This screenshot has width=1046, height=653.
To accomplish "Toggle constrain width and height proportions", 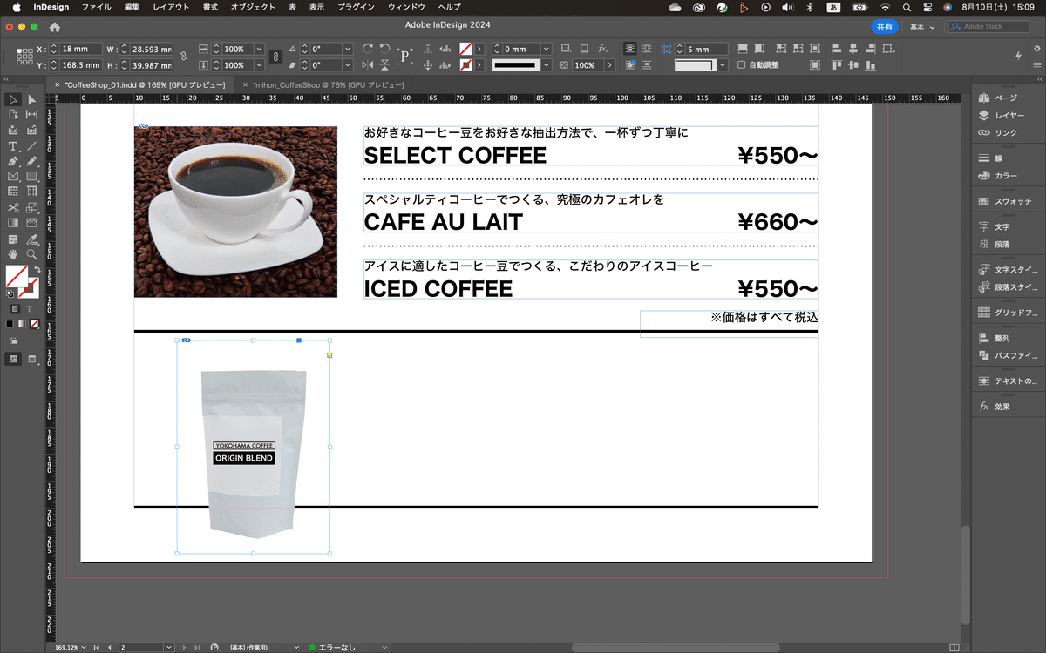I will tap(183, 57).
